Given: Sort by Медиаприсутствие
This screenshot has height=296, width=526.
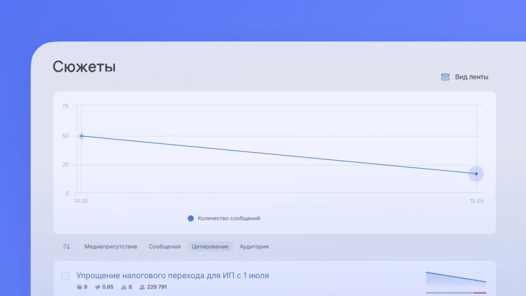Looking at the screenshot, I should (111, 247).
